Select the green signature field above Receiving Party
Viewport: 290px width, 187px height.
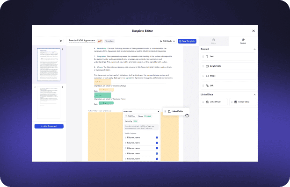(102, 95)
